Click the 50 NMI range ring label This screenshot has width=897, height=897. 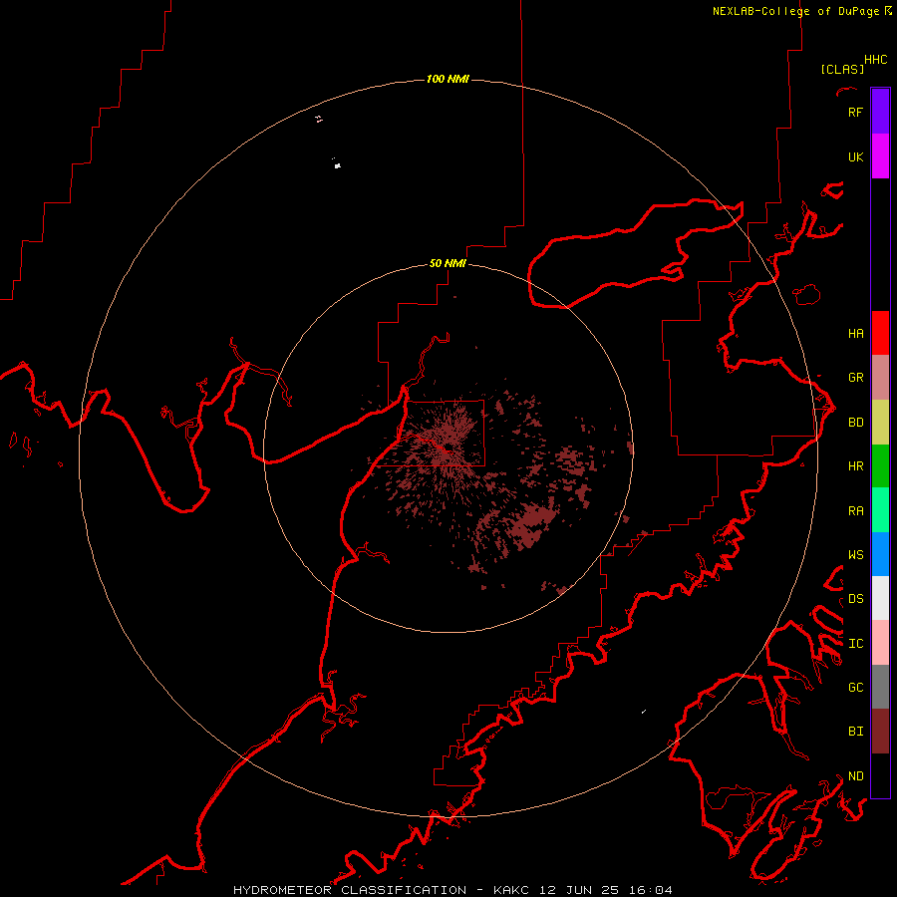[448, 263]
